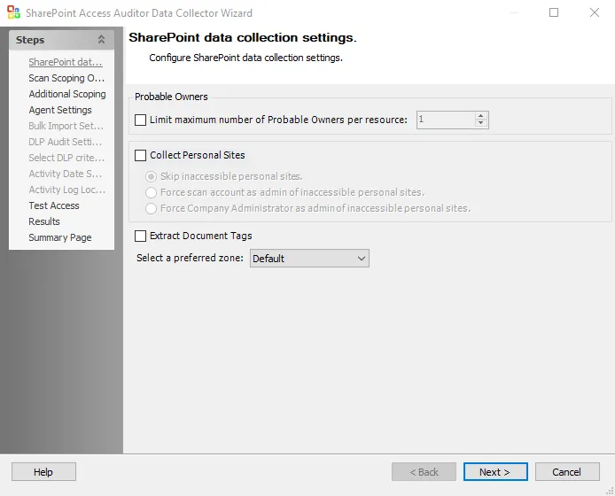Proceed with the Next button
The image size is (615, 496).
tap(495, 472)
